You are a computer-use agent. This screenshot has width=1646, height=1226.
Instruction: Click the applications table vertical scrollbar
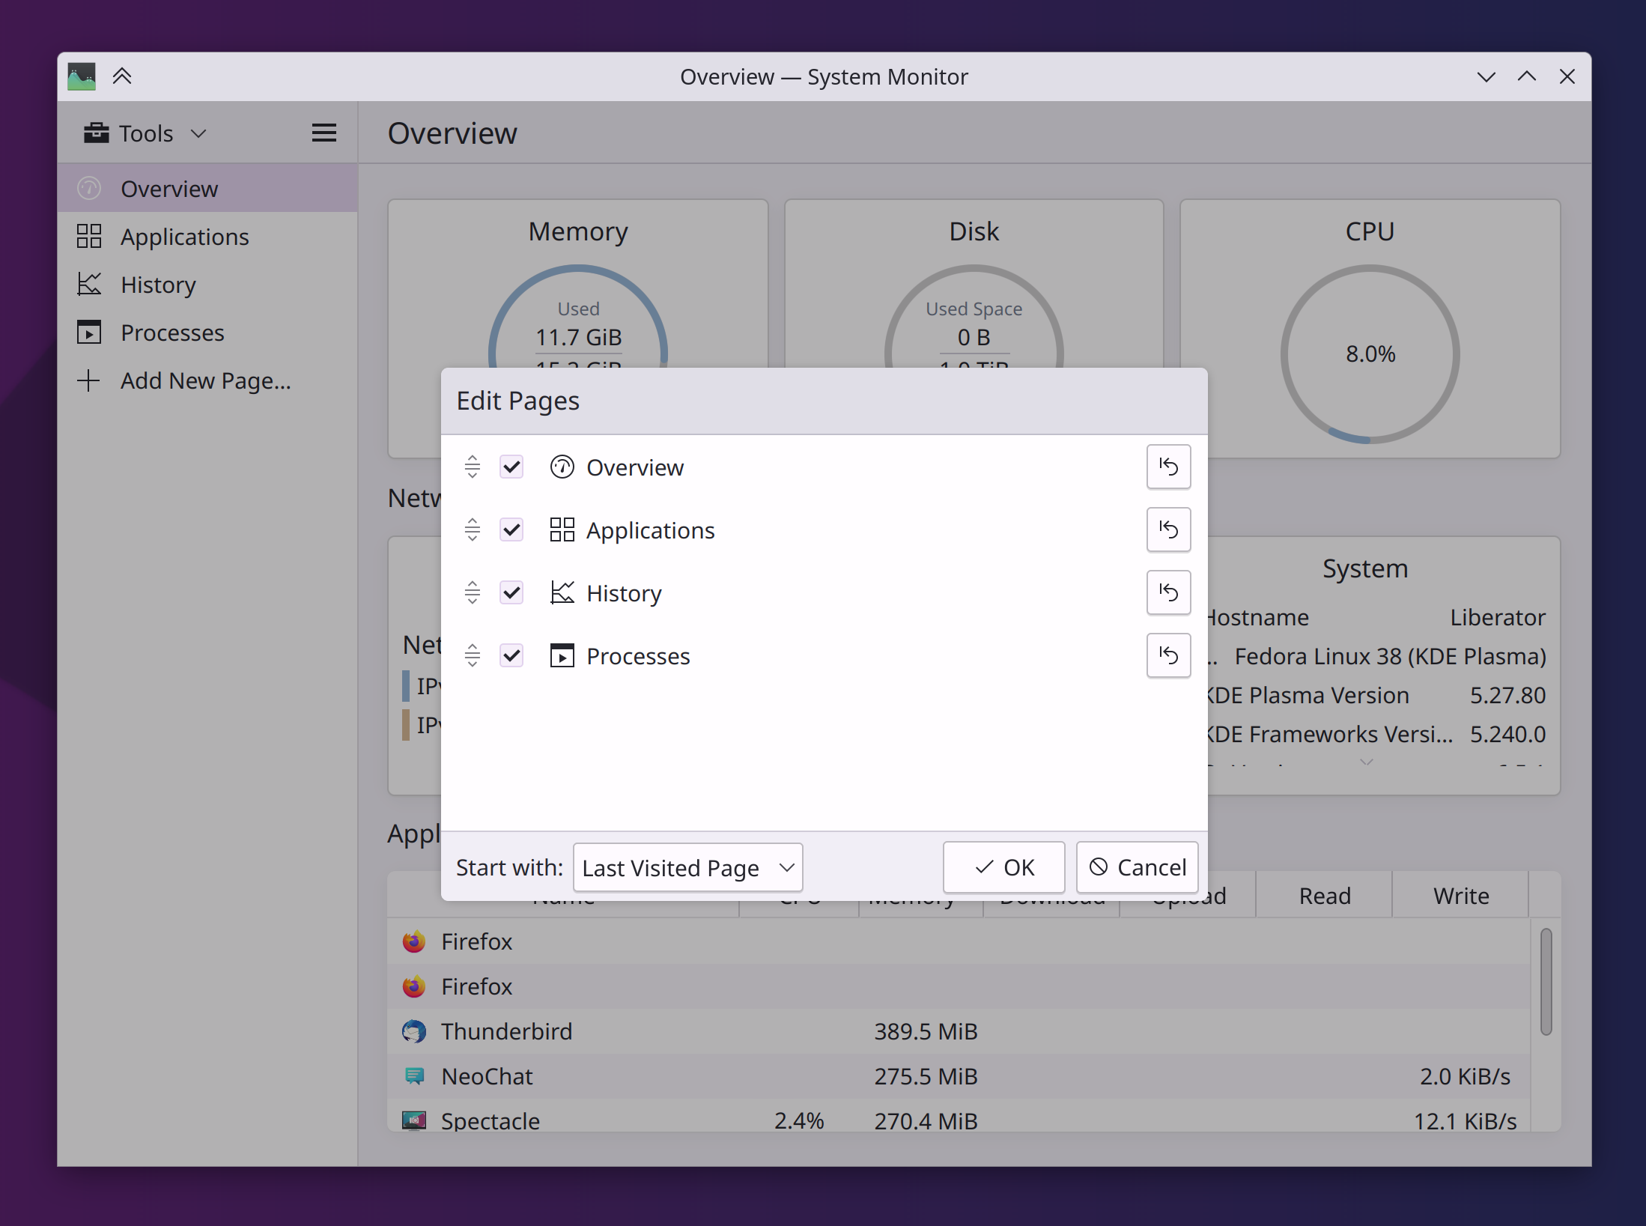pyautogui.click(x=1546, y=981)
